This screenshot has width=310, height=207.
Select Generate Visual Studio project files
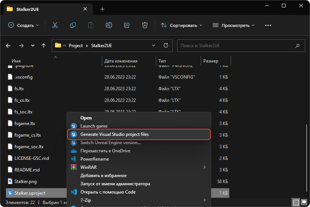click(139, 134)
